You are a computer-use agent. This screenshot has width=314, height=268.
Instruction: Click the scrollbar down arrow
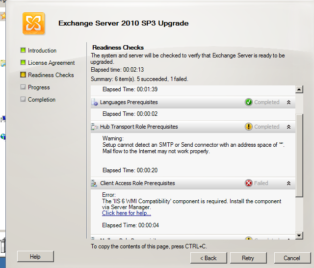click(299, 236)
